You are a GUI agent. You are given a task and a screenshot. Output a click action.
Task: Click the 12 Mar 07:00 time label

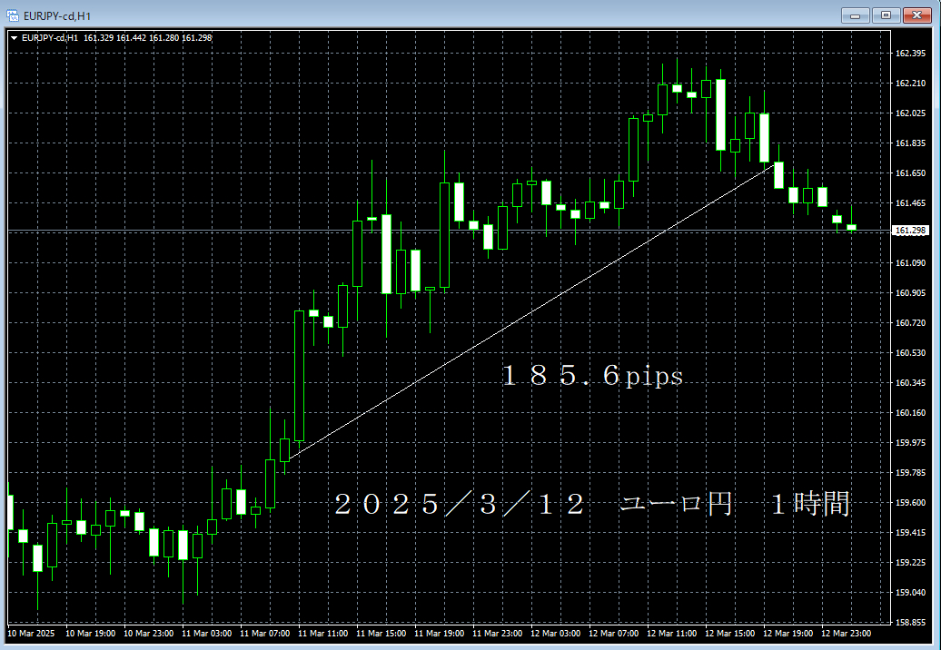click(x=613, y=634)
